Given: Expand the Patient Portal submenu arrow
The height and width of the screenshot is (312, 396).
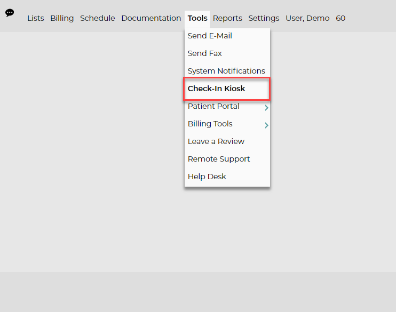Looking at the screenshot, I should click(266, 108).
